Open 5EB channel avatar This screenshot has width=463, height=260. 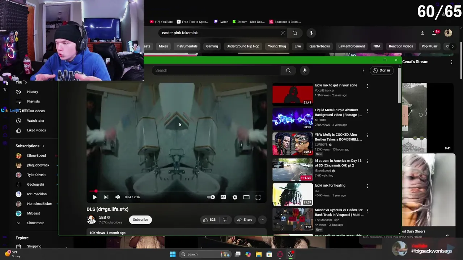coord(92,220)
